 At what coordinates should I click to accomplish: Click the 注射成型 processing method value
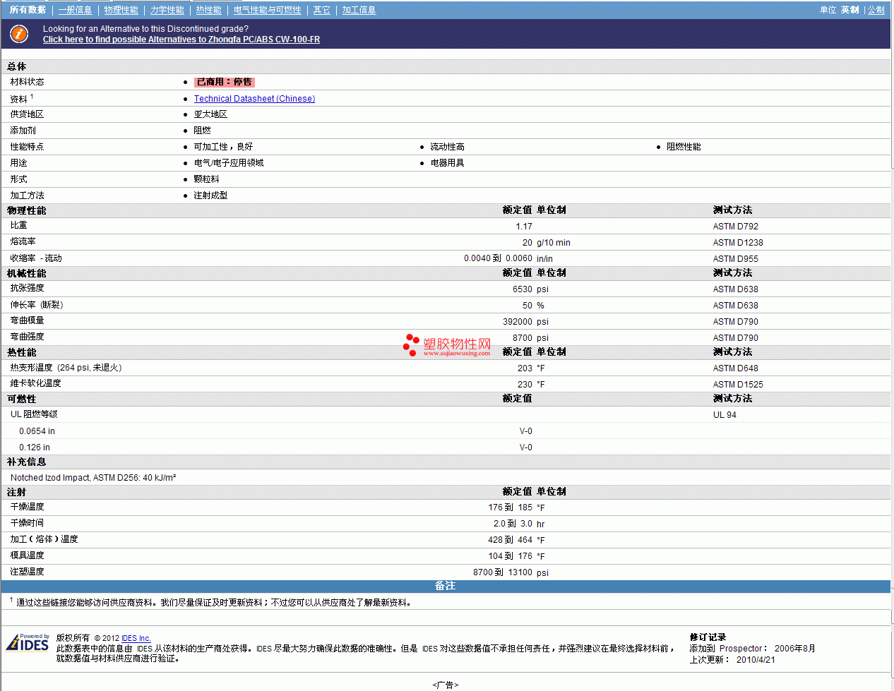(x=210, y=196)
